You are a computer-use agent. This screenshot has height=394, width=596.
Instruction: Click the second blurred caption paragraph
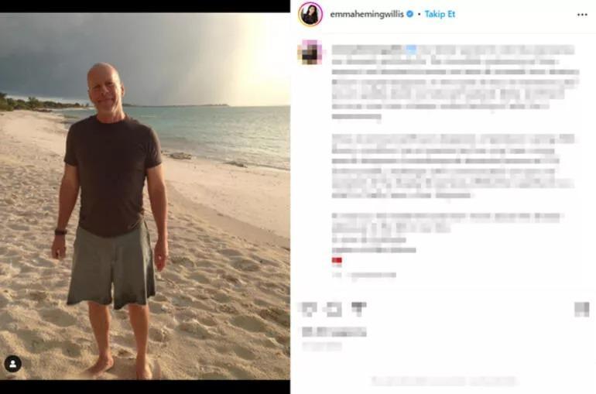point(452,166)
